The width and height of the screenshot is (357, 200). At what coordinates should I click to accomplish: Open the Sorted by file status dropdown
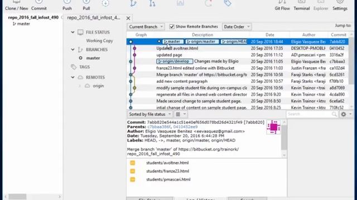point(150,114)
